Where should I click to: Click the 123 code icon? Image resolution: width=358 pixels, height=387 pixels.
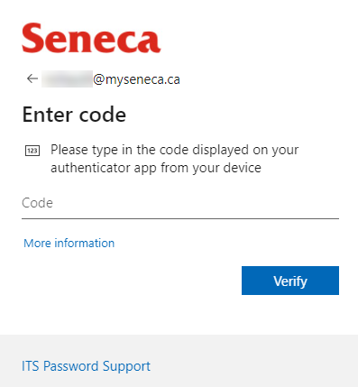click(x=32, y=151)
